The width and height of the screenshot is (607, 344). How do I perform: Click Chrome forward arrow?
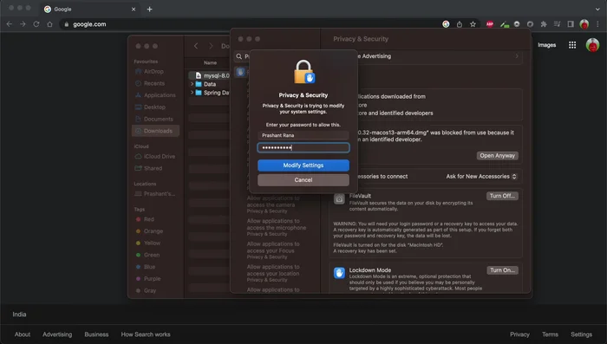(x=23, y=24)
